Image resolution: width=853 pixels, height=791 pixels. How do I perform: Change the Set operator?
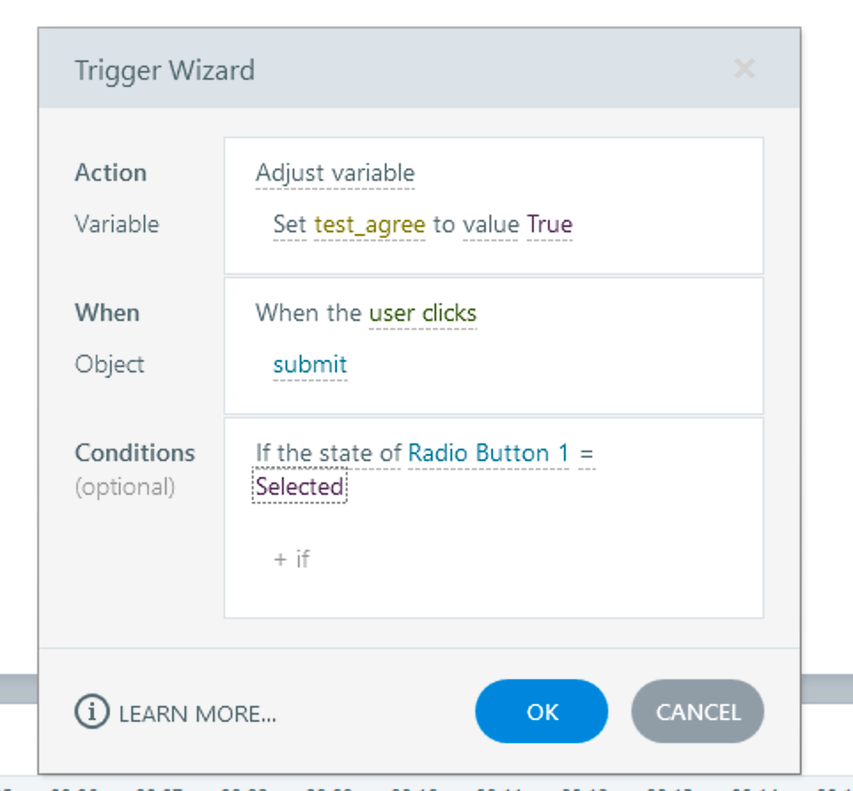290,224
